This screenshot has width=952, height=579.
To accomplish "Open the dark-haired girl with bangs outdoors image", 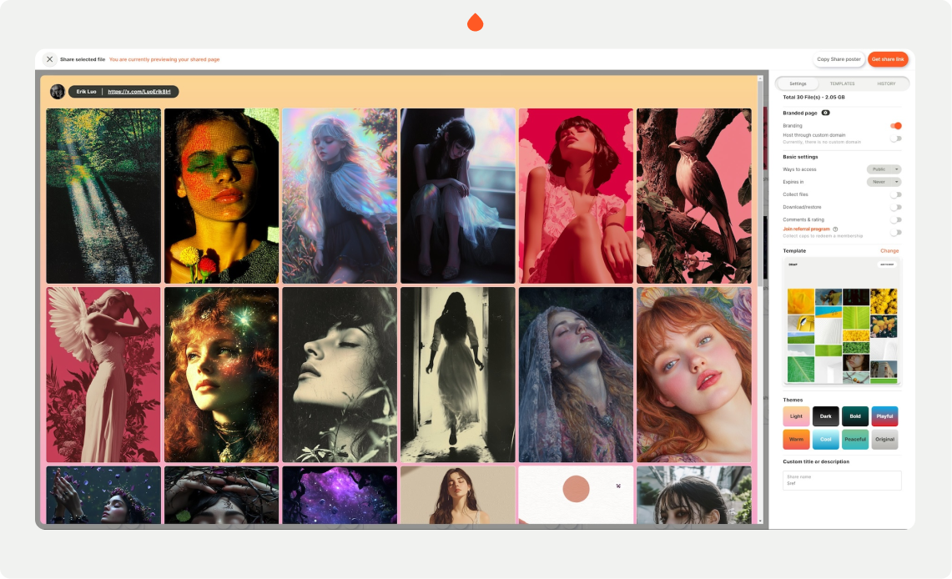I will [694, 495].
